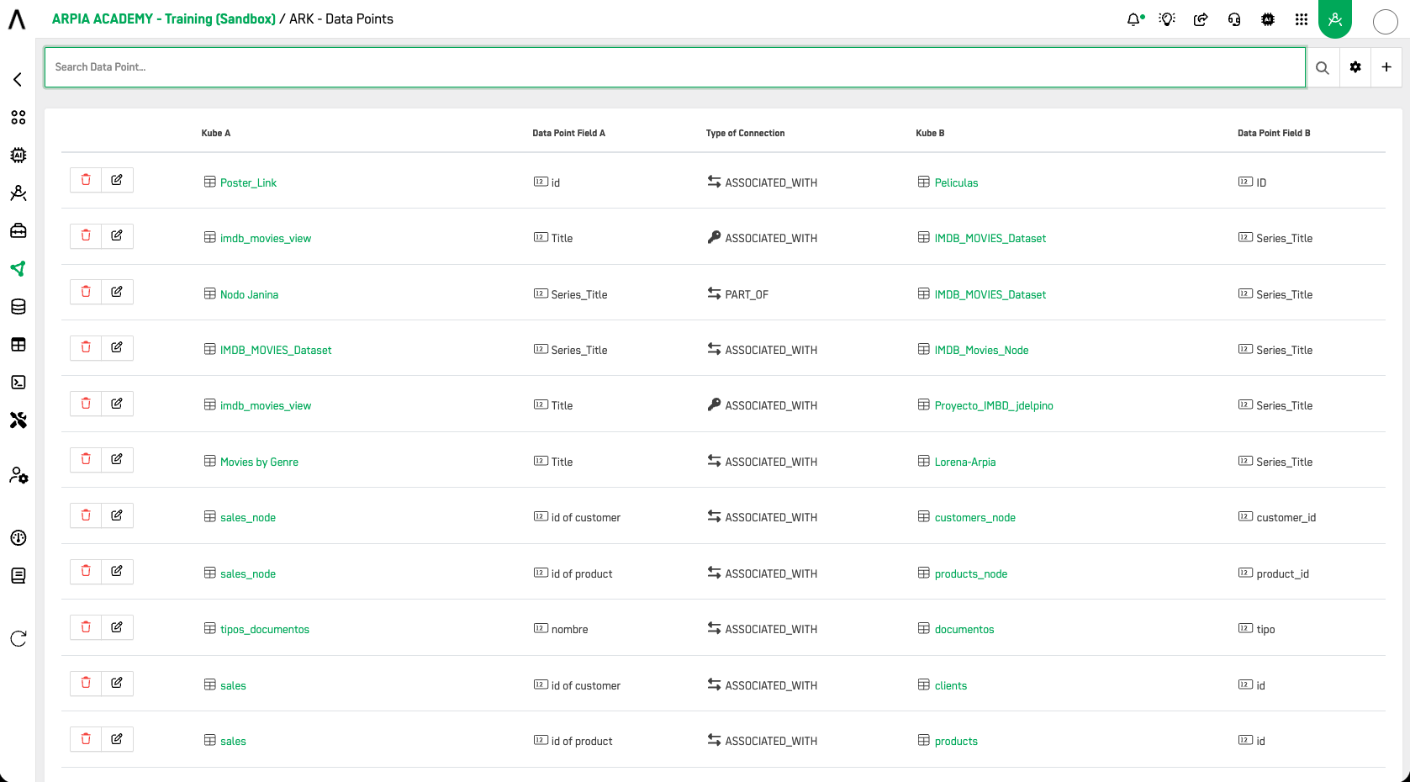The image size is (1410, 782).
Task: Open data point settings gear
Action: 1355,67
